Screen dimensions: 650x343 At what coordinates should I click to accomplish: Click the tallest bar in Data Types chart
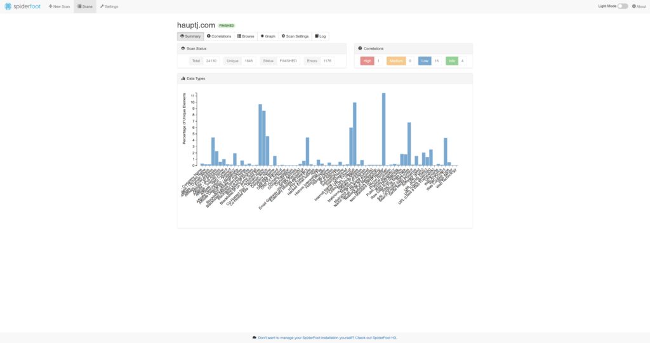pyautogui.click(x=384, y=129)
